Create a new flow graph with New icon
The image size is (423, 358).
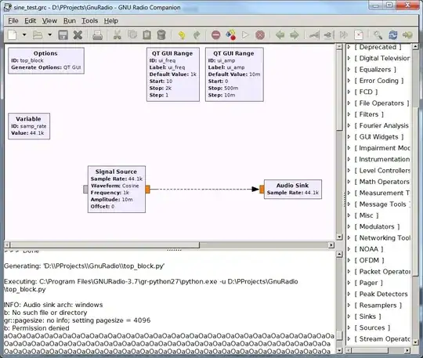click(x=12, y=34)
